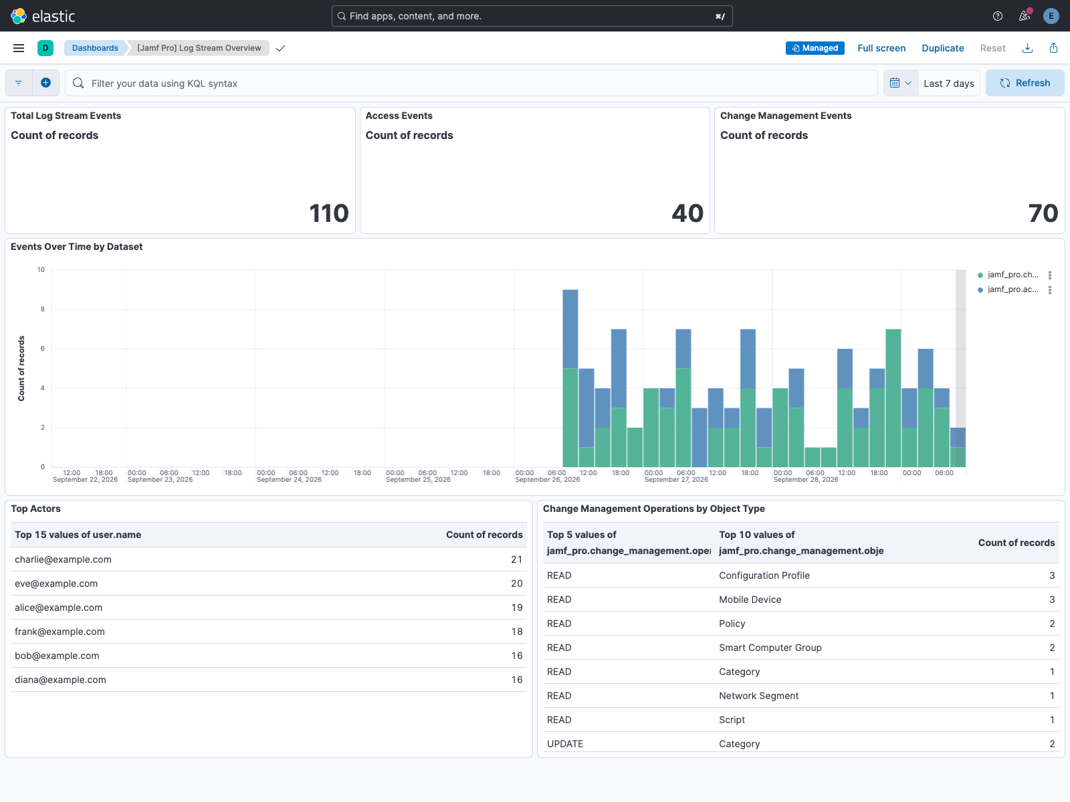The image size is (1070, 802).
Task: Duplicate the dashboard
Action: coord(943,48)
